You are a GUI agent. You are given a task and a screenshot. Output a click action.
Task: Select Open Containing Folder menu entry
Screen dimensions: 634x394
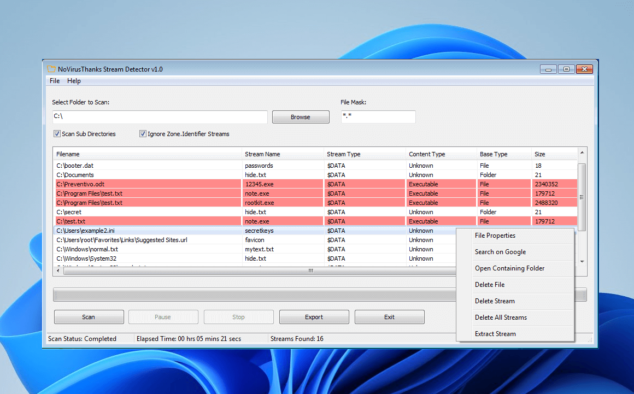[515, 268]
